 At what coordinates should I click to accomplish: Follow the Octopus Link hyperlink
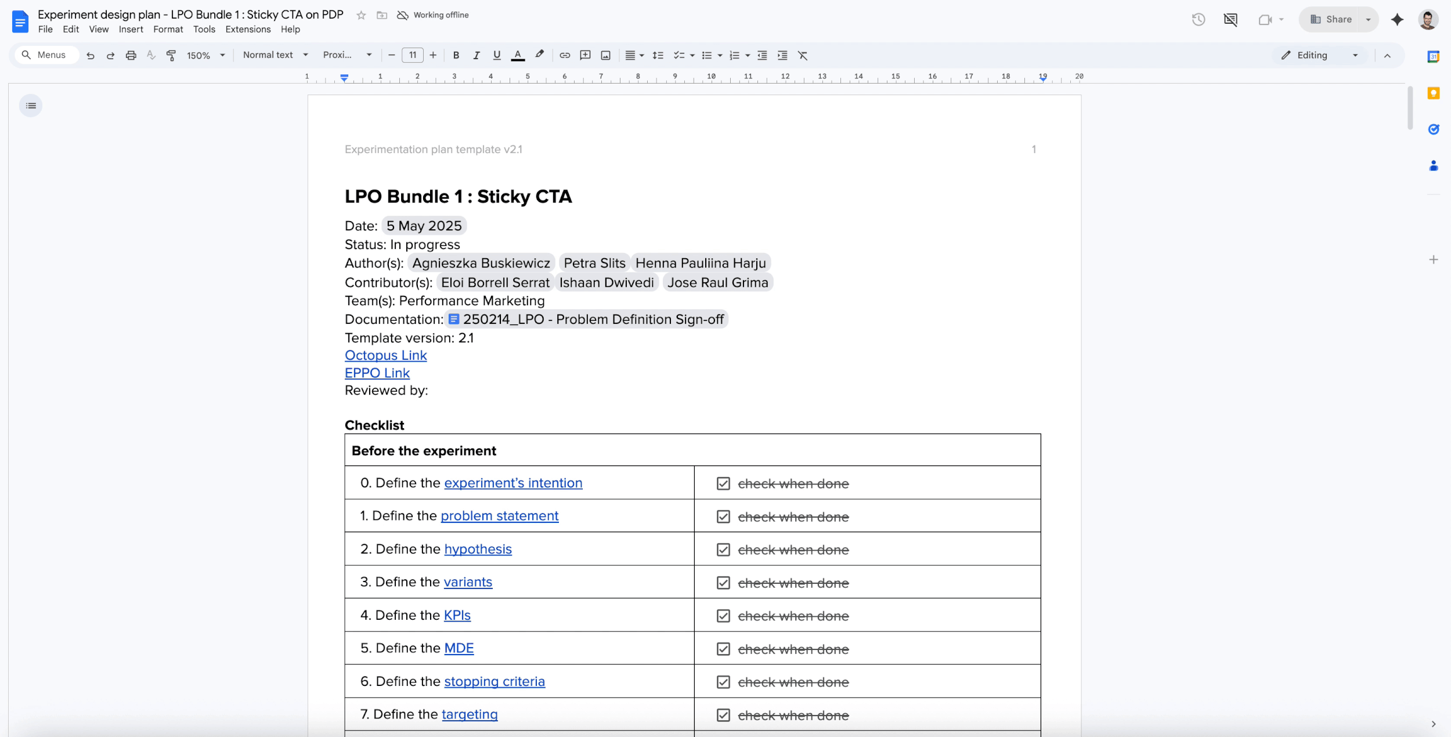click(385, 355)
